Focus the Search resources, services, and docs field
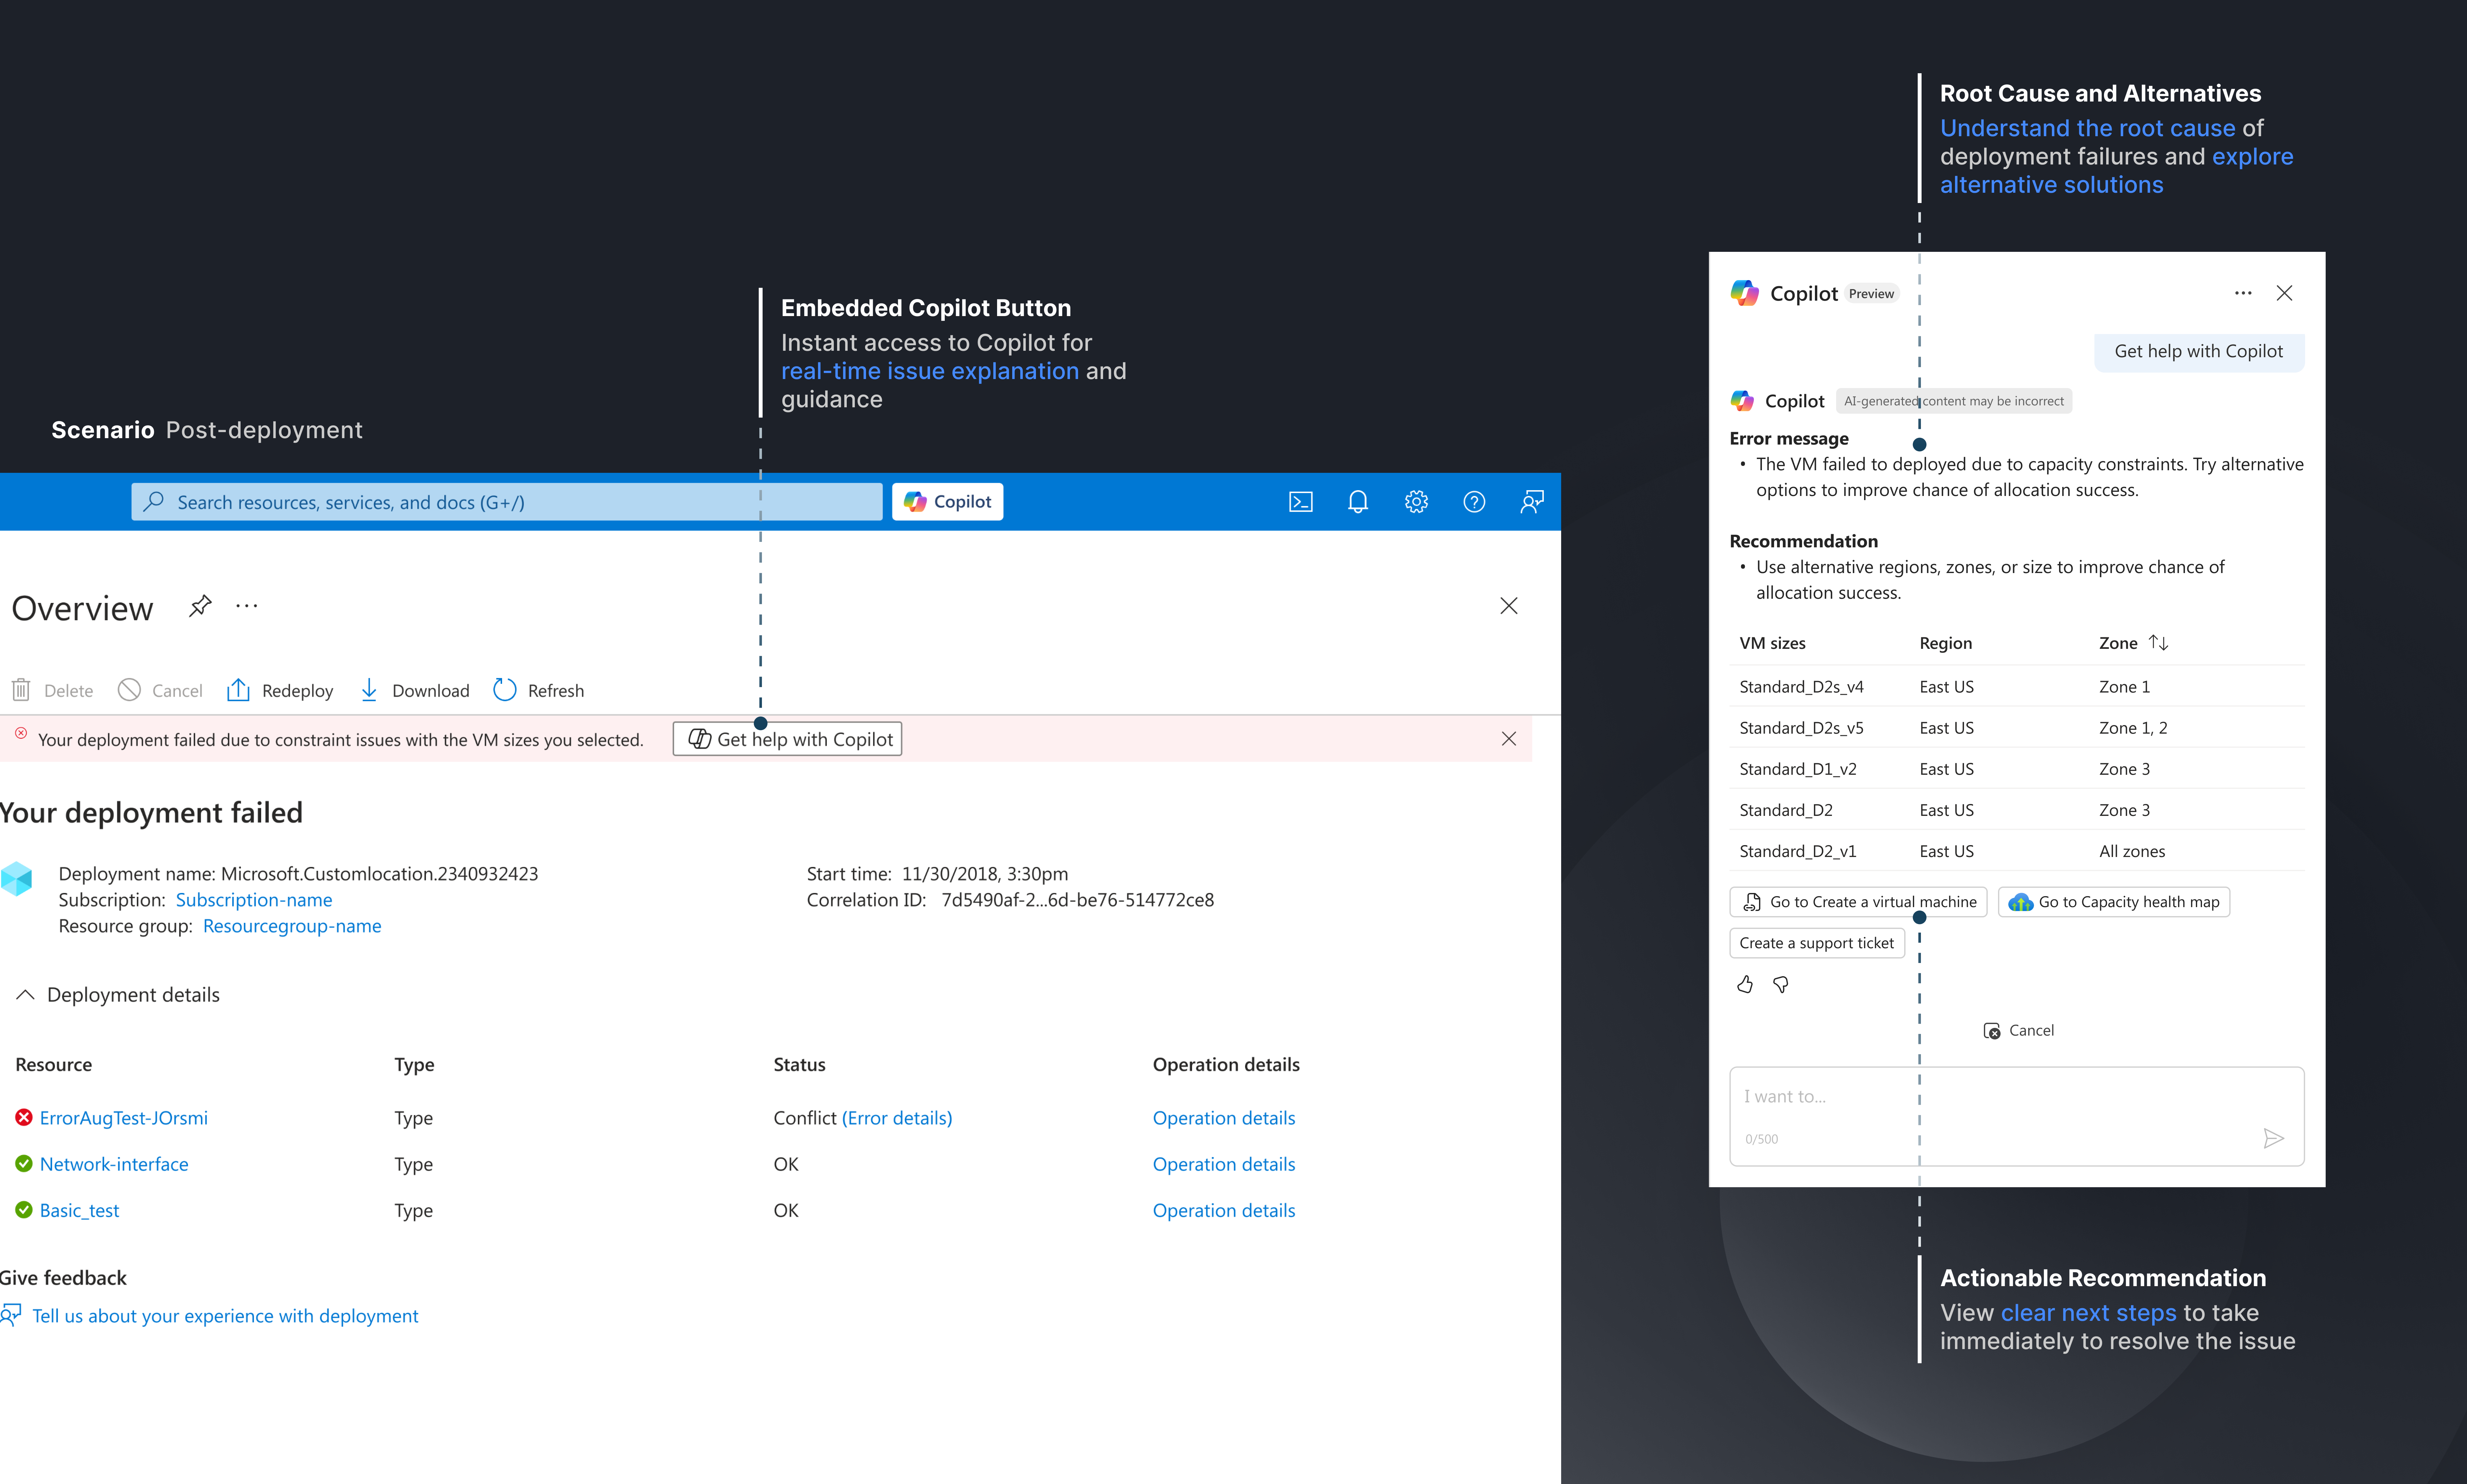The image size is (2467, 1484). click(x=507, y=502)
